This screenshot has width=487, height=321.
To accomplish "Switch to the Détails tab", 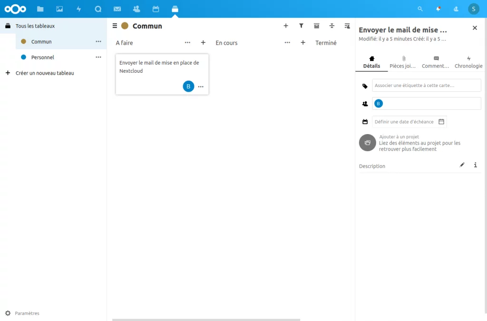I will tap(372, 62).
